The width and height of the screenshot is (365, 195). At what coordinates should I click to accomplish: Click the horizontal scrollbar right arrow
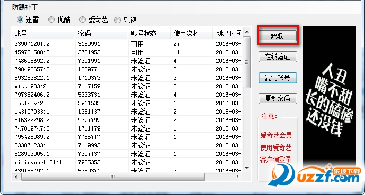coord(238,177)
